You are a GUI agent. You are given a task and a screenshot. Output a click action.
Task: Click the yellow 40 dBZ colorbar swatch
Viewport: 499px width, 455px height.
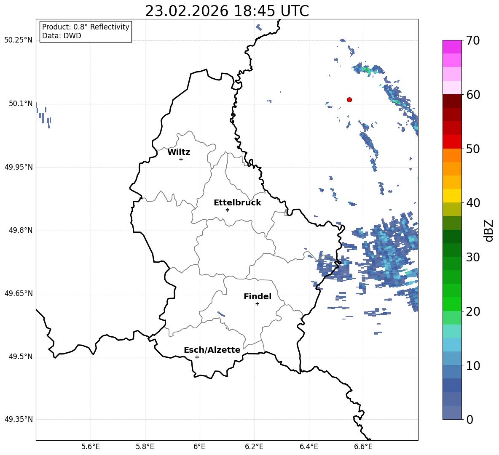point(452,196)
